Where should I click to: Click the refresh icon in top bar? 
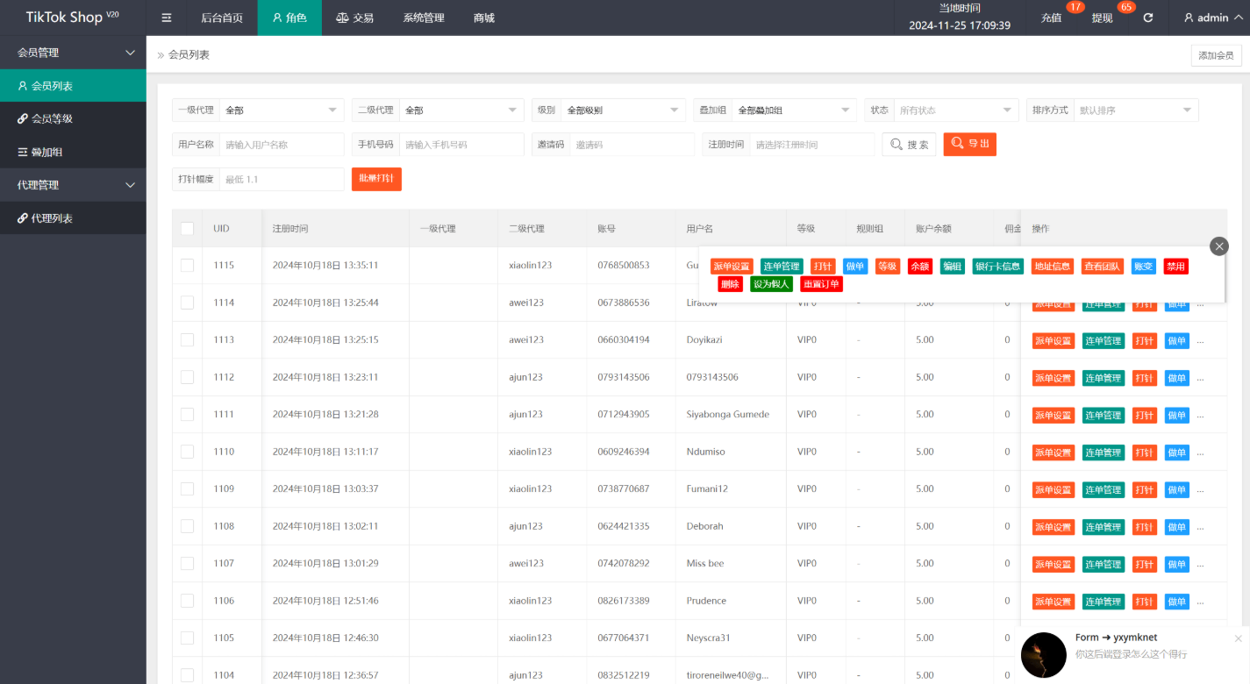(x=1148, y=18)
